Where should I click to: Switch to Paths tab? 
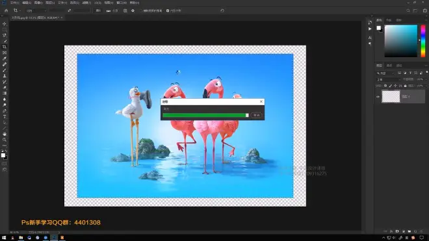click(399, 66)
